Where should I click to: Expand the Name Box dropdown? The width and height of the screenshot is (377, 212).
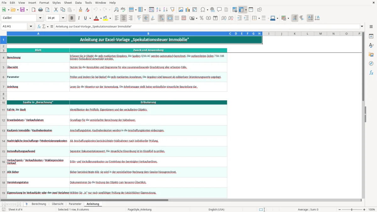coord(31,27)
